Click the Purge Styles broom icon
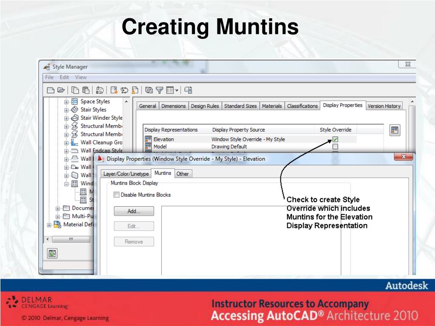This screenshot has height=326, width=435. coord(135,90)
